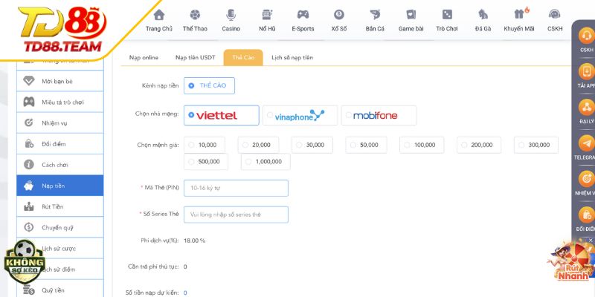Go to Chuyển quỹ in the sidebar
This screenshot has width=595, height=297.
59,227
